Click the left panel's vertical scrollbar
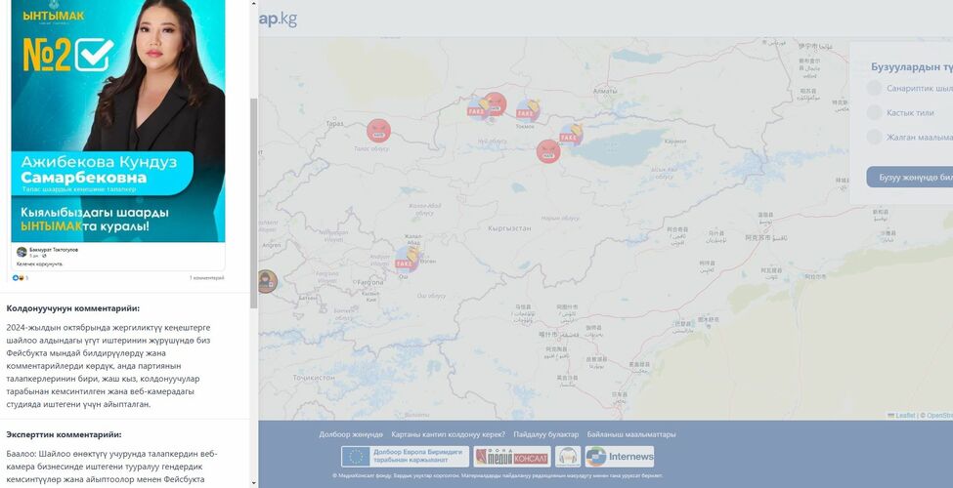This screenshot has width=953, height=488. (x=254, y=195)
